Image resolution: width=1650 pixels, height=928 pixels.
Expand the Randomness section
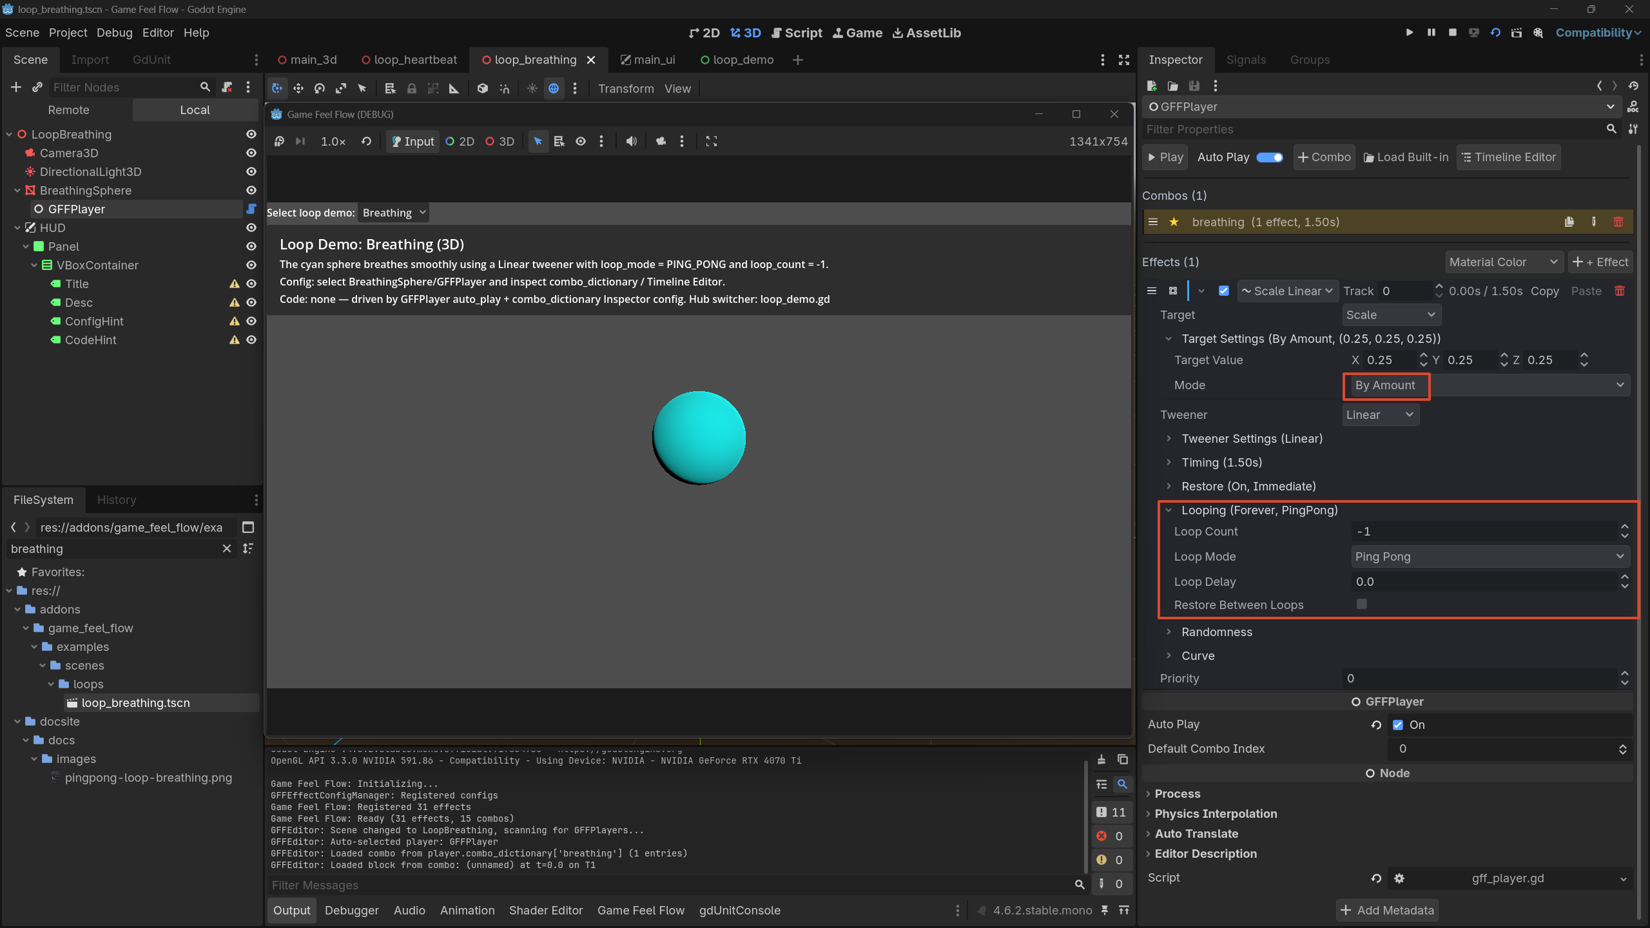[x=1216, y=632]
